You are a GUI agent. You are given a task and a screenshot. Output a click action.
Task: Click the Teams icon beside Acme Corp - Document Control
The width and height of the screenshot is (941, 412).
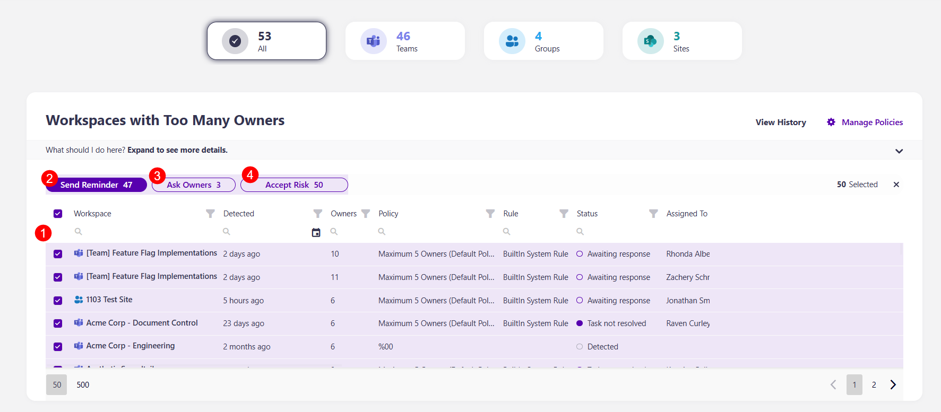point(79,322)
